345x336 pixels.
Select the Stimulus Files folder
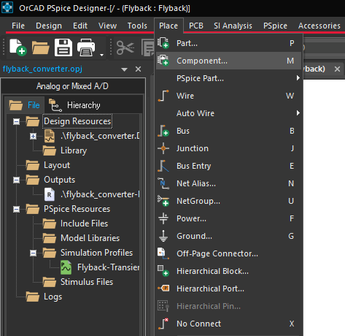coord(87,282)
